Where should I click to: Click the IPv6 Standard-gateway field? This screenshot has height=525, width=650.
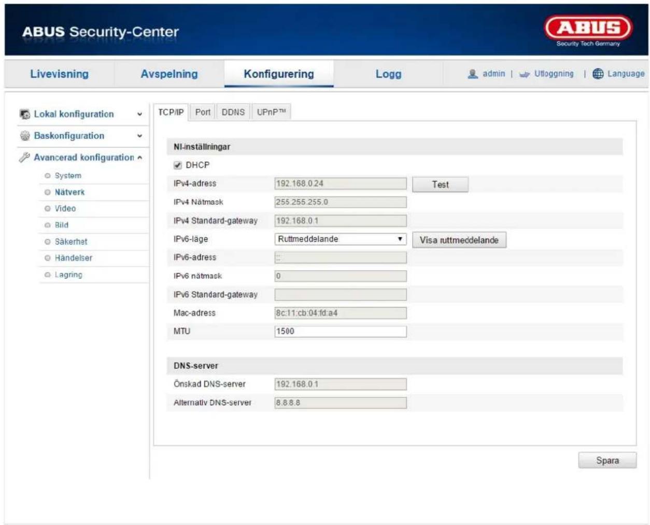(341, 295)
